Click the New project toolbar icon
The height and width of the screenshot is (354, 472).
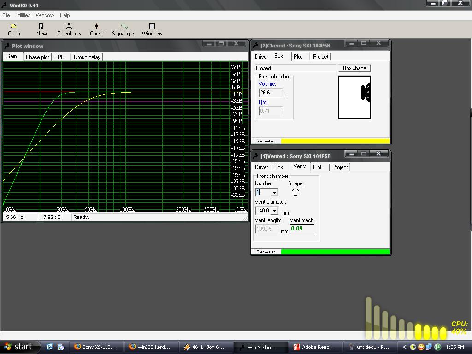(41, 27)
